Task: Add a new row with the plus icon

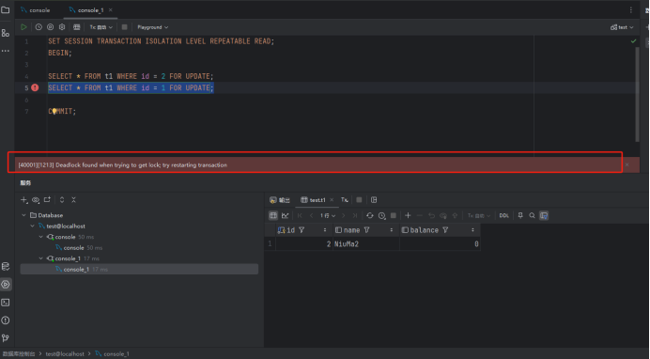Action: pos(408,215)
